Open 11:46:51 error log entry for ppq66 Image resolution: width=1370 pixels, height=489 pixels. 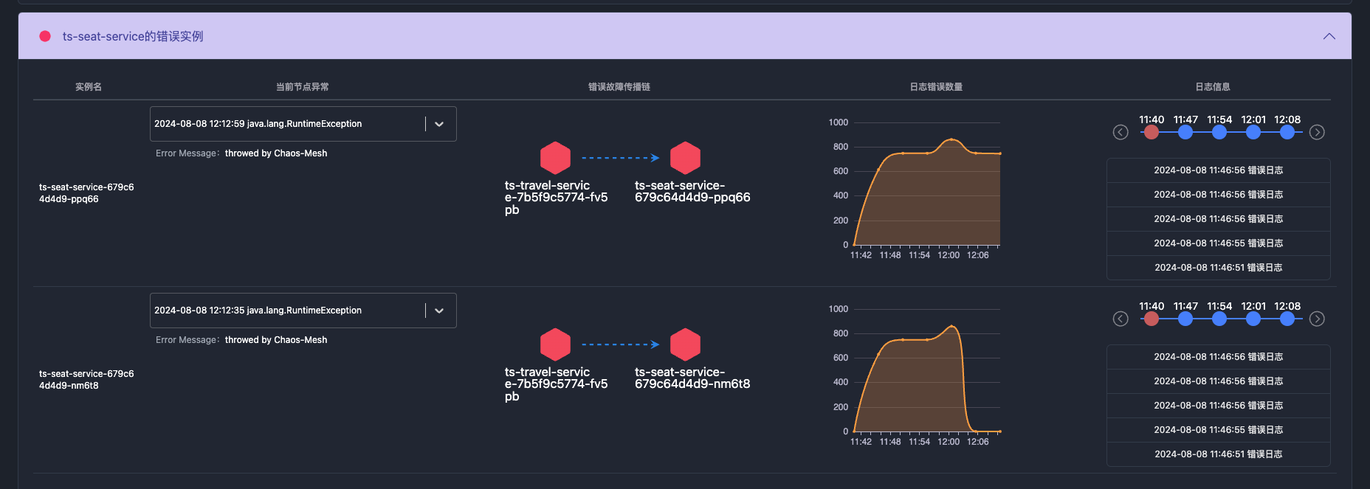tap(1218, 268)
